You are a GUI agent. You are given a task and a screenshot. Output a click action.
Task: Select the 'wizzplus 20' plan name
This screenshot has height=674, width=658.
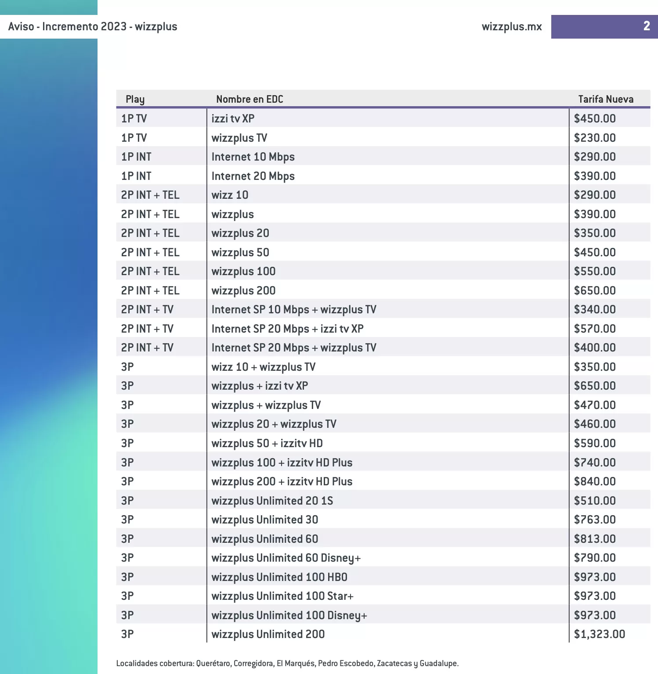pyautogui.click(x=240, y=233)
